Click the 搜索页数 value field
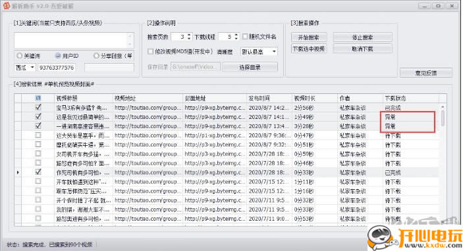The image size is (463, 251). pos(179,37)
